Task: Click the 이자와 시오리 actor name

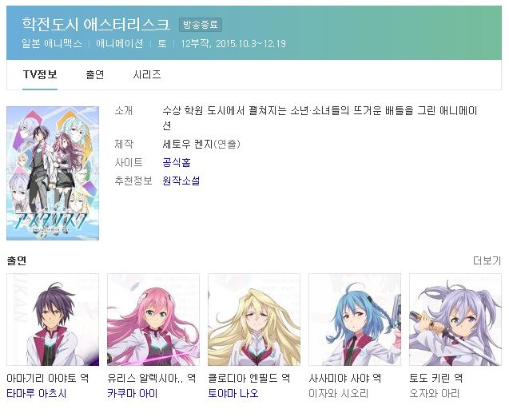Action: tap(339, 393)
